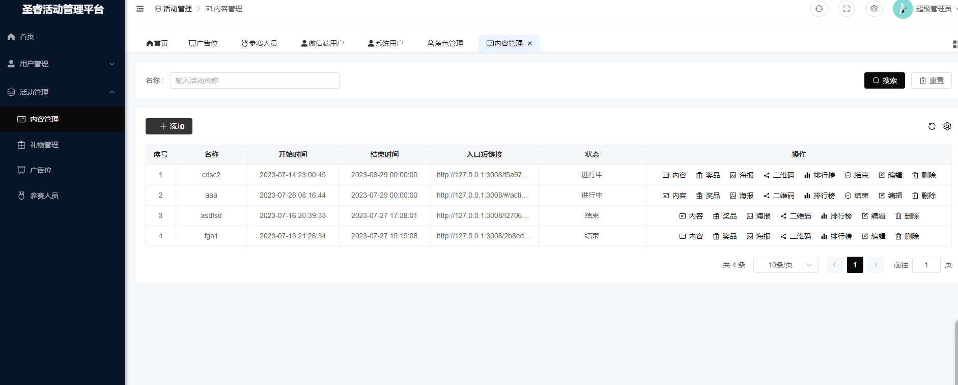Open the settings gear in the top header
This screenshot has height=385, width=958.
[874, 9]
